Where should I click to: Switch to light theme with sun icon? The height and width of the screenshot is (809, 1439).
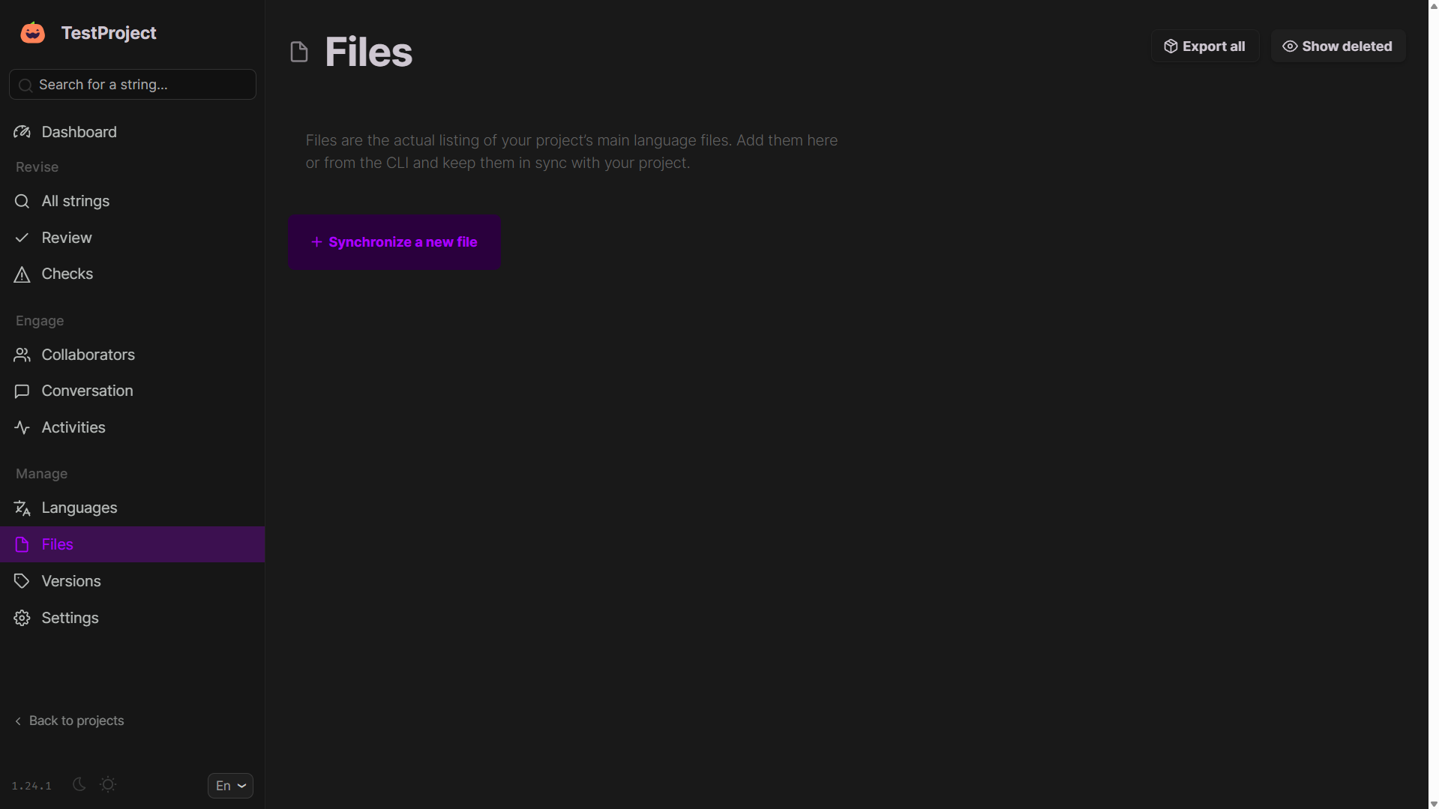tap(108, 784)
